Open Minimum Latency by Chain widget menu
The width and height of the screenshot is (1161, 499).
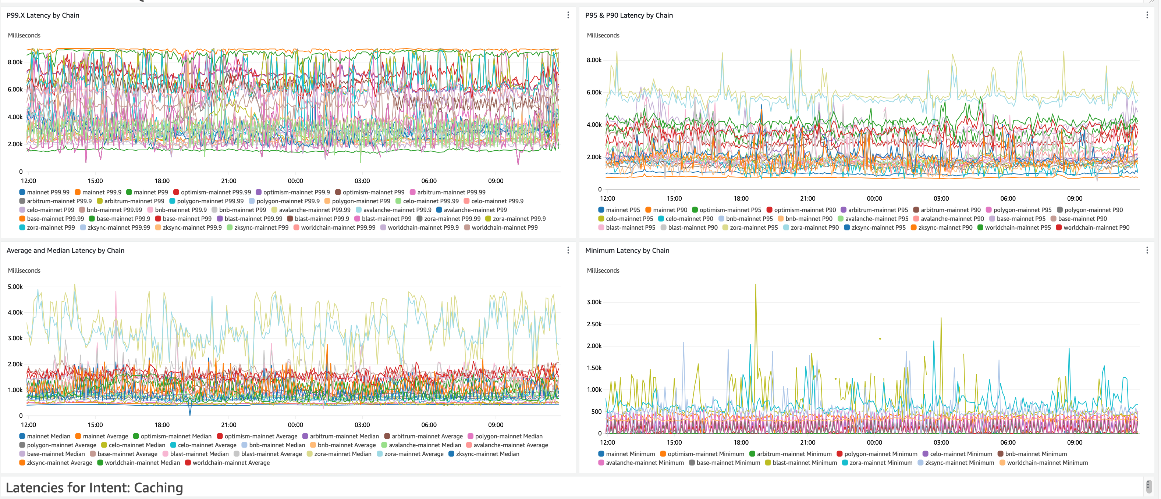click(1147, 250)
